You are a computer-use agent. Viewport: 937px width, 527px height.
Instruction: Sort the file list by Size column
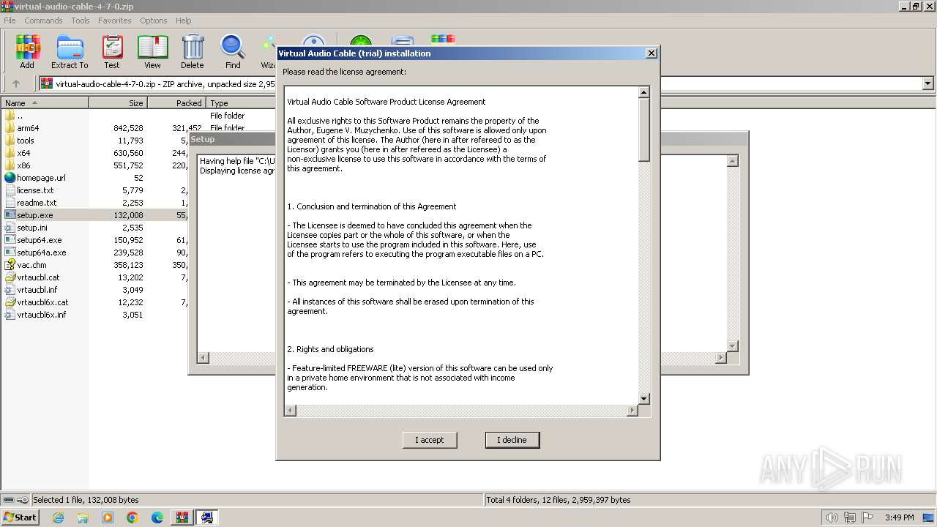pyautogui.click(x=118, y=103)
